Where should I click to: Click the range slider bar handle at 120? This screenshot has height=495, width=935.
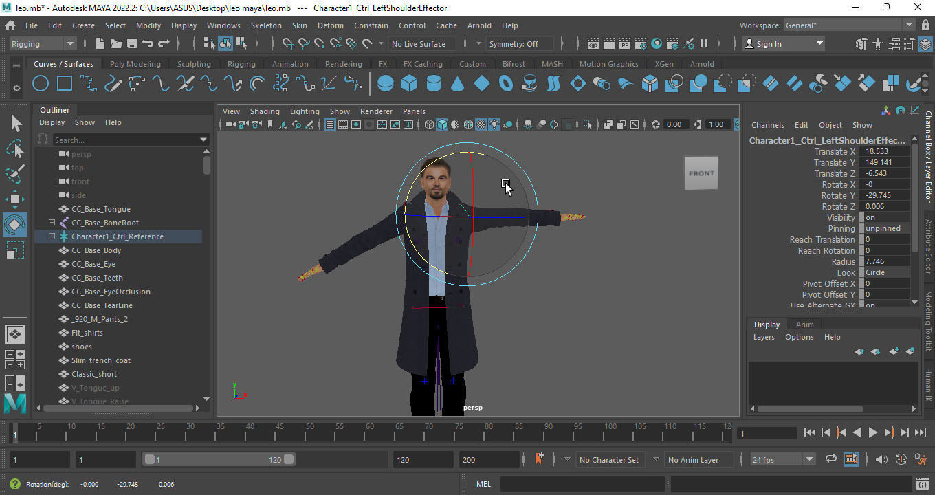pyautogui.click(x=289, y=459)
